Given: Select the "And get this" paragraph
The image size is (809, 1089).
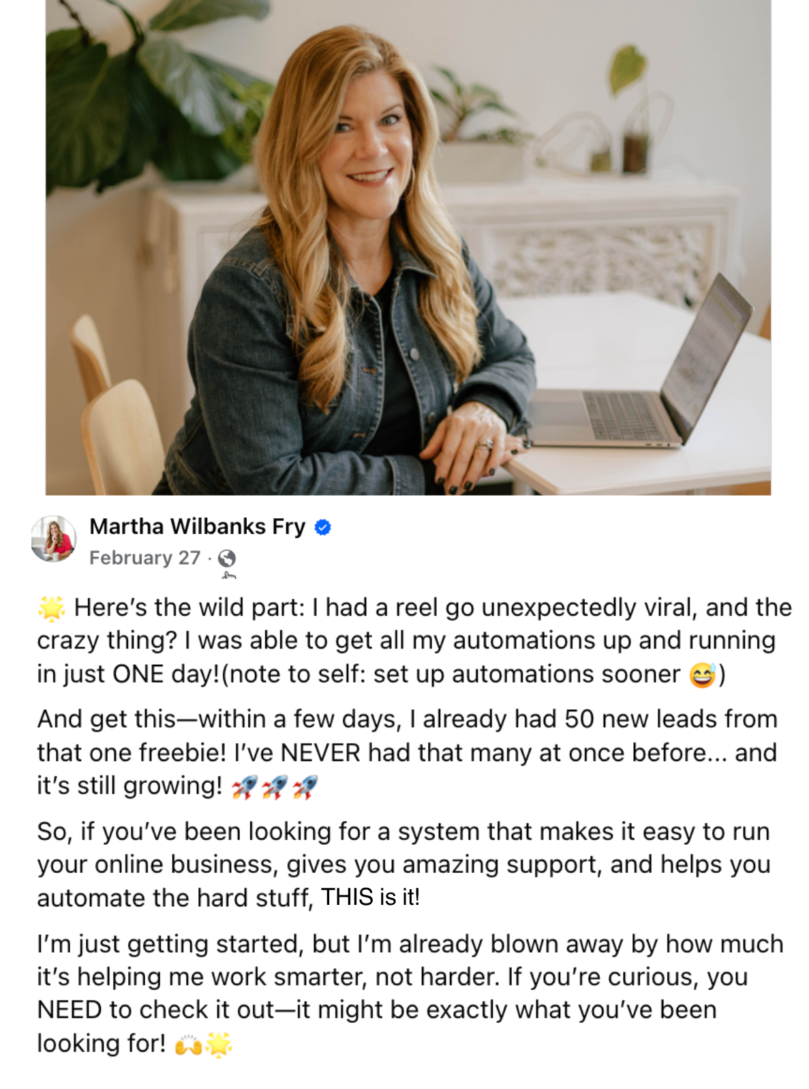Looking at the screenshot, I should click(x=408, y=753).
